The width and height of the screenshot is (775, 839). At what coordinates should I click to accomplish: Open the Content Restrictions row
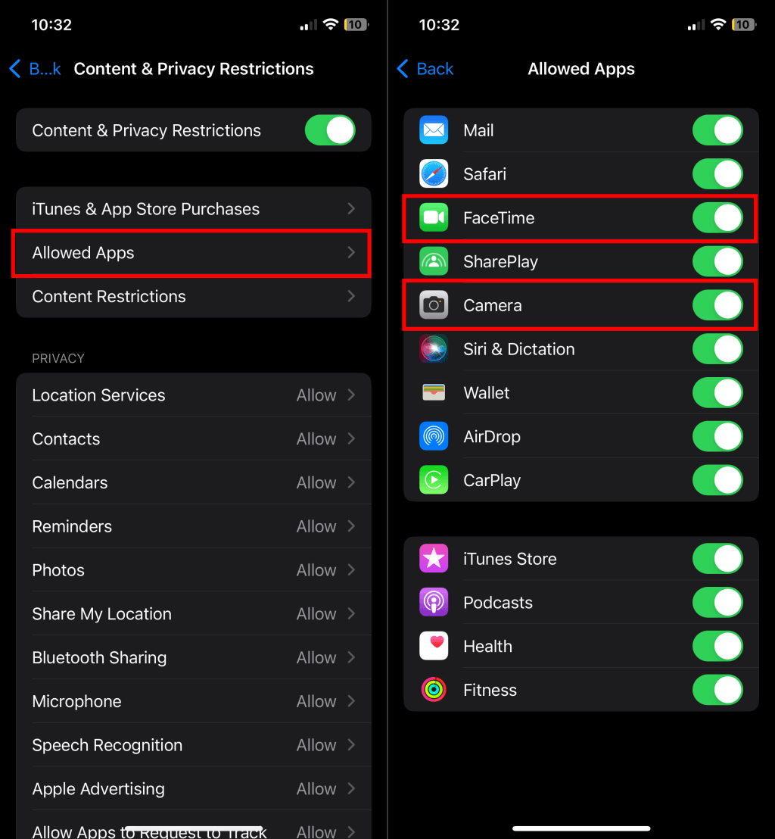[x=193, y=296]
